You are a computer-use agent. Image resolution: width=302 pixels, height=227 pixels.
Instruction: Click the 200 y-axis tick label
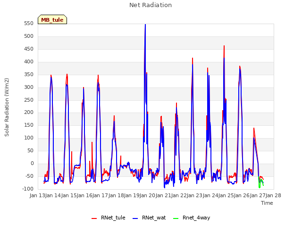point(29,113)
